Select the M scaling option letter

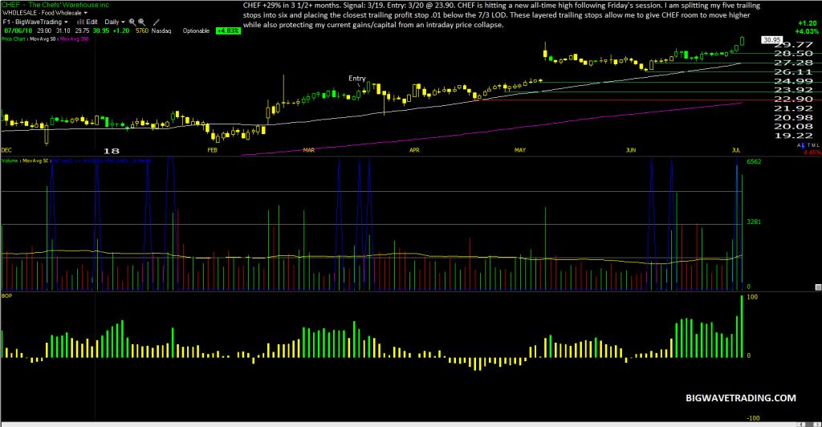[x=814, y=145]
